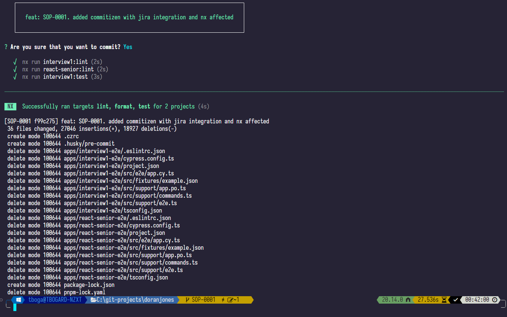Click the checkmark exit-status icon in the statusline
This screenshot has width=507, height=317.
455,300
